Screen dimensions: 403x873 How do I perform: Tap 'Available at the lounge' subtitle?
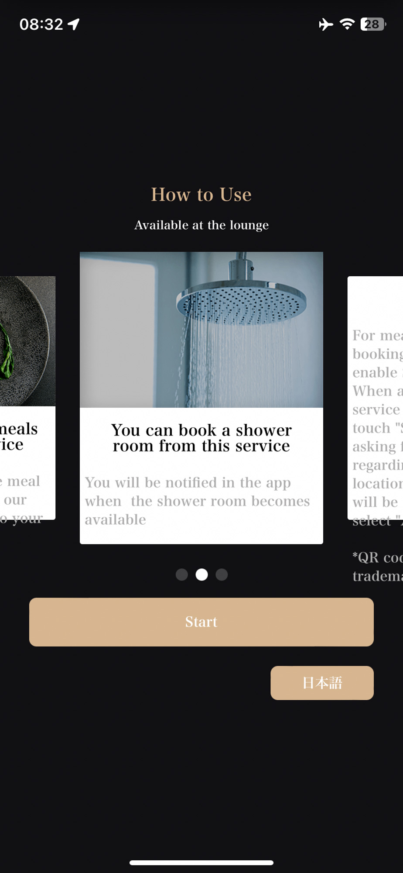(x=201, y=225)
